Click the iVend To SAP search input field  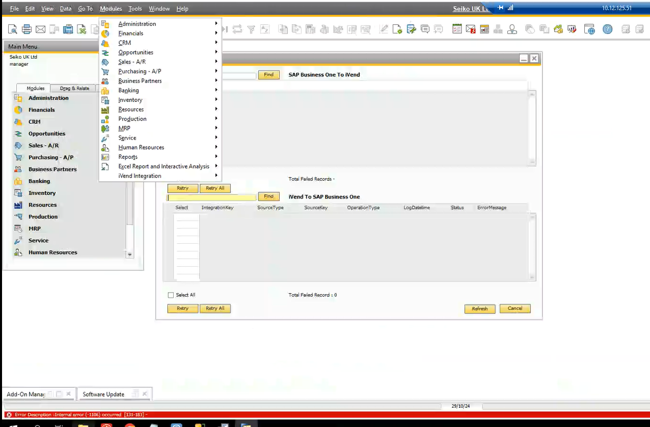211,197
